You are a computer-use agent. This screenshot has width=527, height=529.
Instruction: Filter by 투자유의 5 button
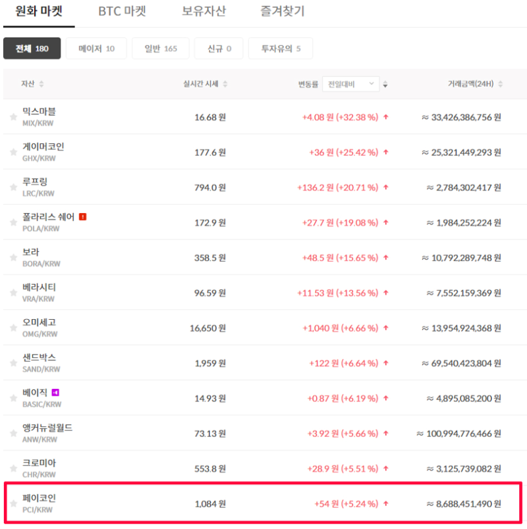pyautogui.click(x=281, y=49)
